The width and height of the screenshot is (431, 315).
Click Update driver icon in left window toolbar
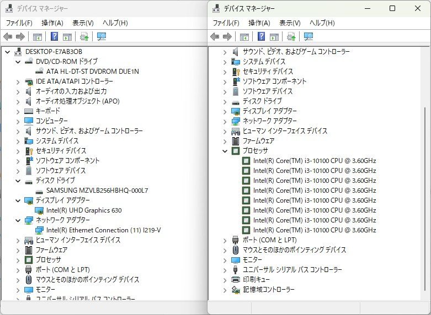tap(84, 36)
